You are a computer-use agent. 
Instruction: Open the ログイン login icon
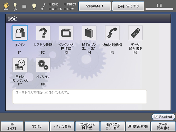[20, 33]
